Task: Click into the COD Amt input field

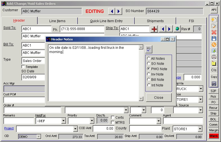Action: click(103, 129)
